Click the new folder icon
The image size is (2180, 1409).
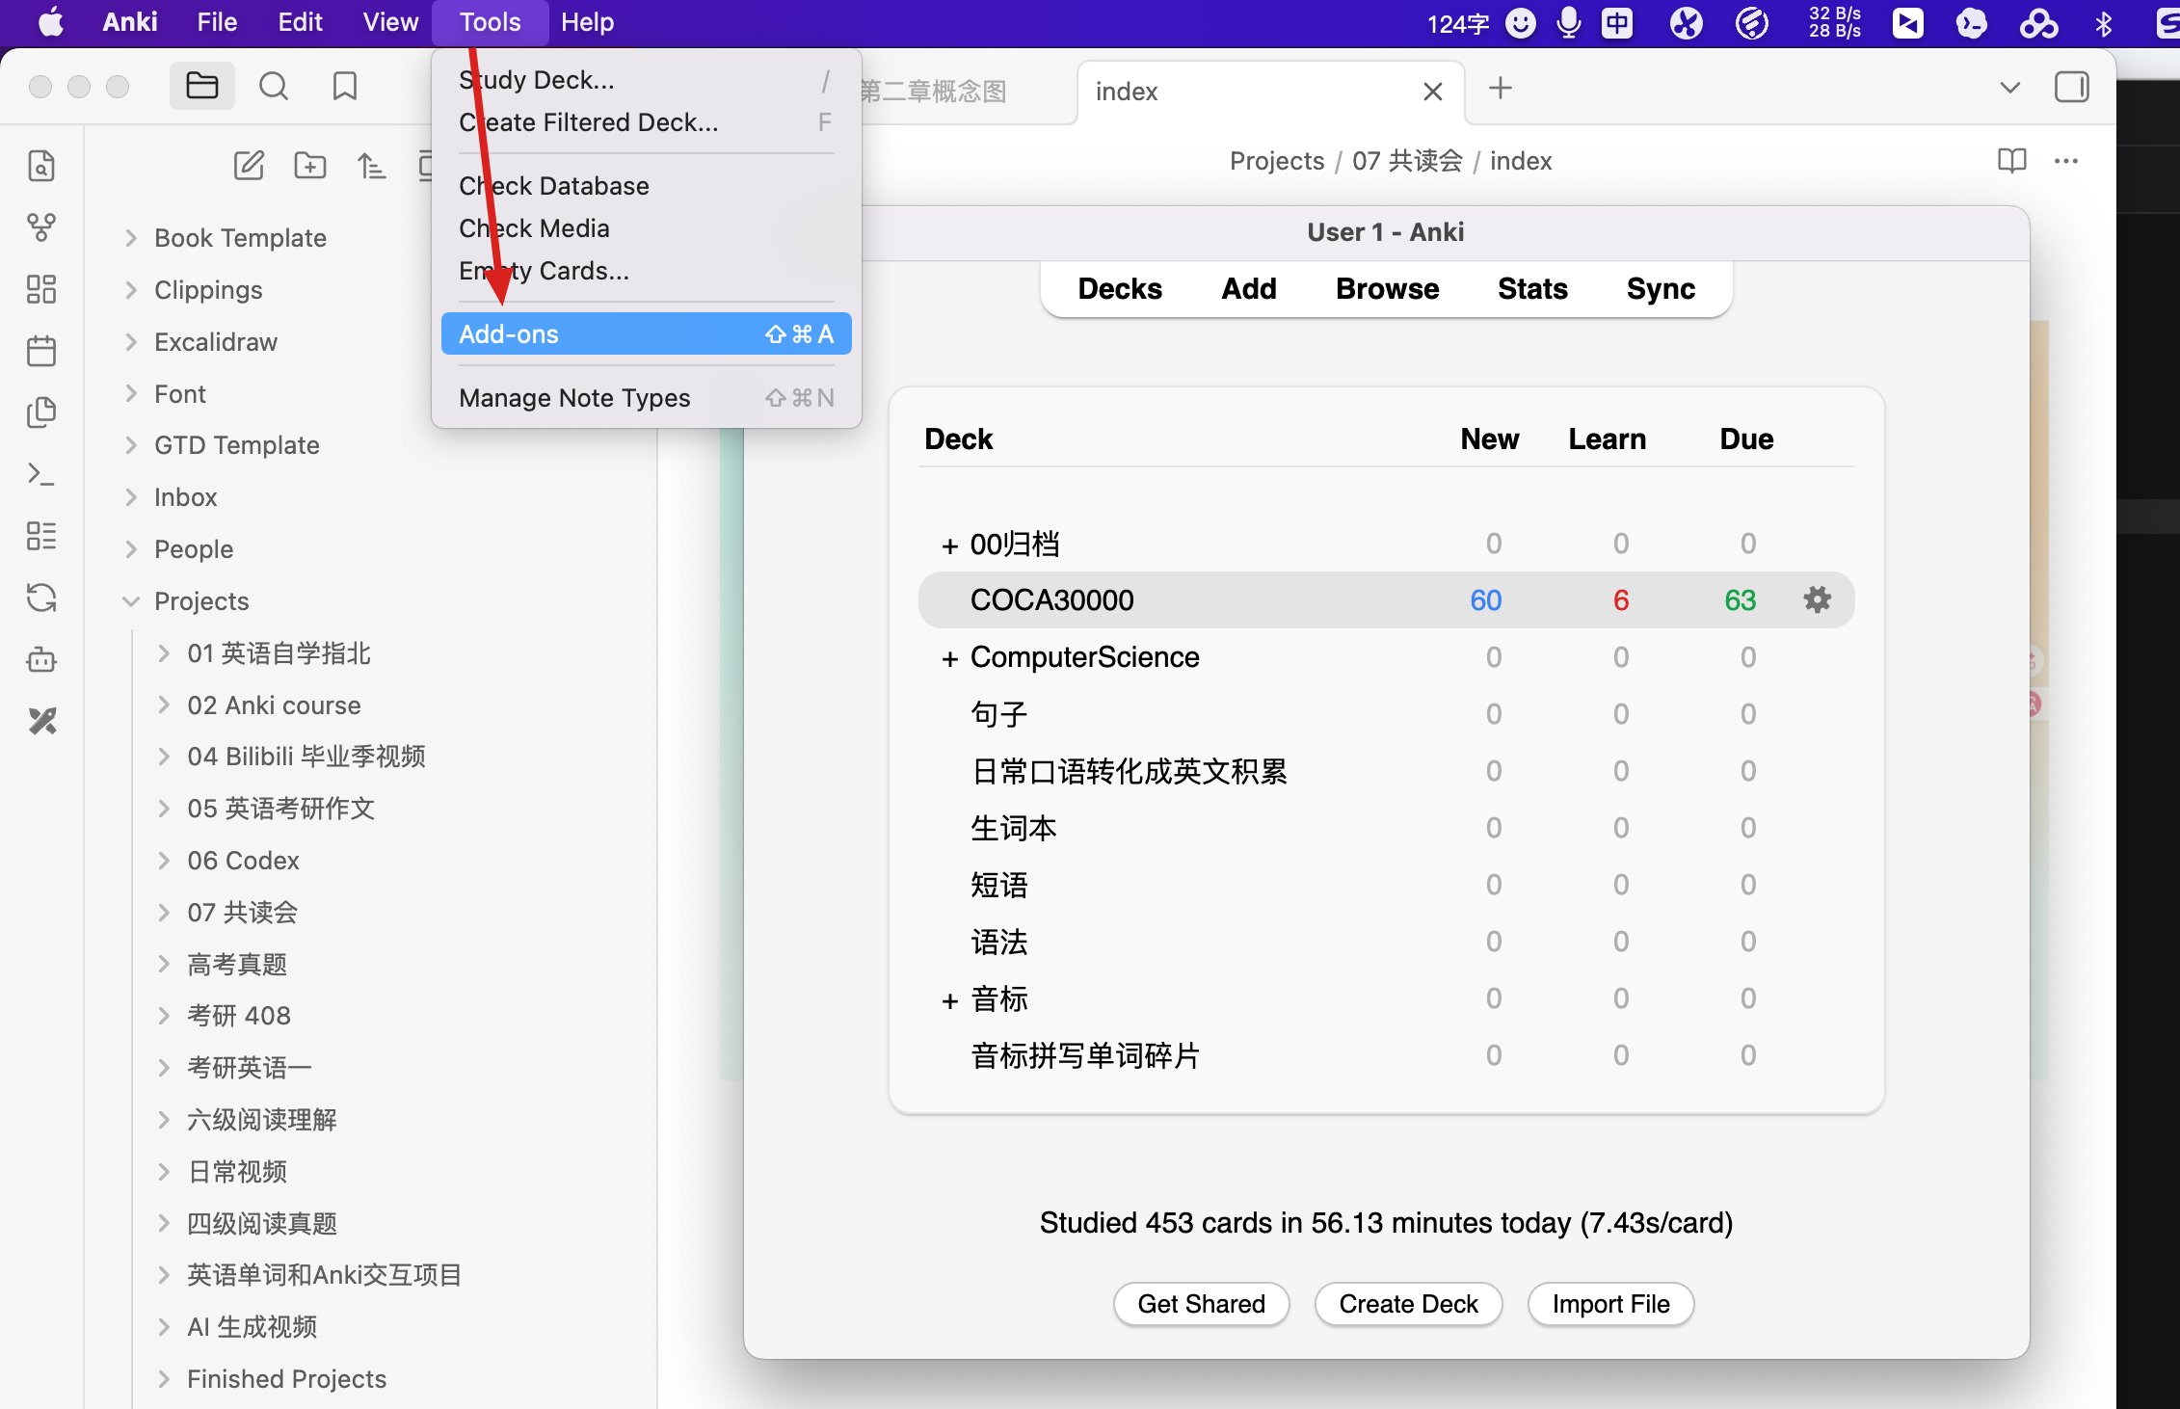309,166
